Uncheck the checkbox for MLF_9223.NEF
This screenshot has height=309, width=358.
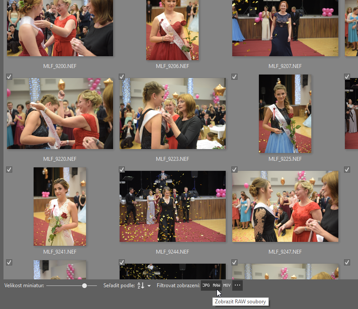tap(122, 77)
